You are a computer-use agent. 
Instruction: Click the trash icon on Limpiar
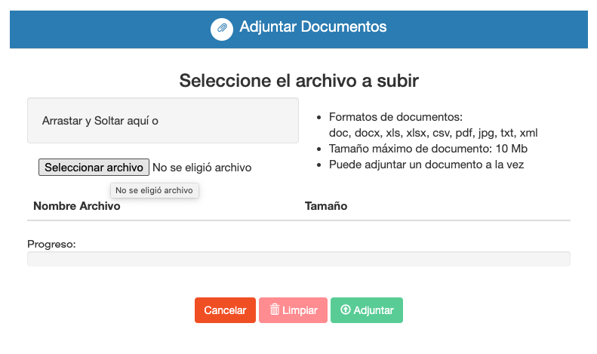click(275, 309)
